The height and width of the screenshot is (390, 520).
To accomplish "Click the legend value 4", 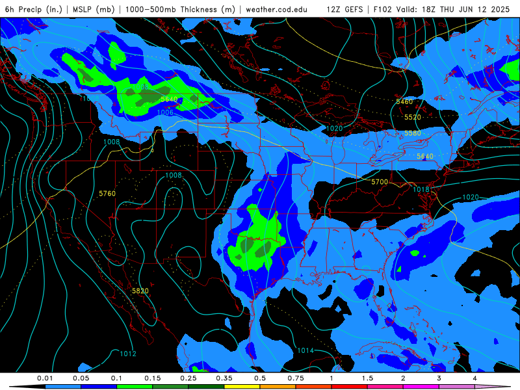I will tap(475, 378).
